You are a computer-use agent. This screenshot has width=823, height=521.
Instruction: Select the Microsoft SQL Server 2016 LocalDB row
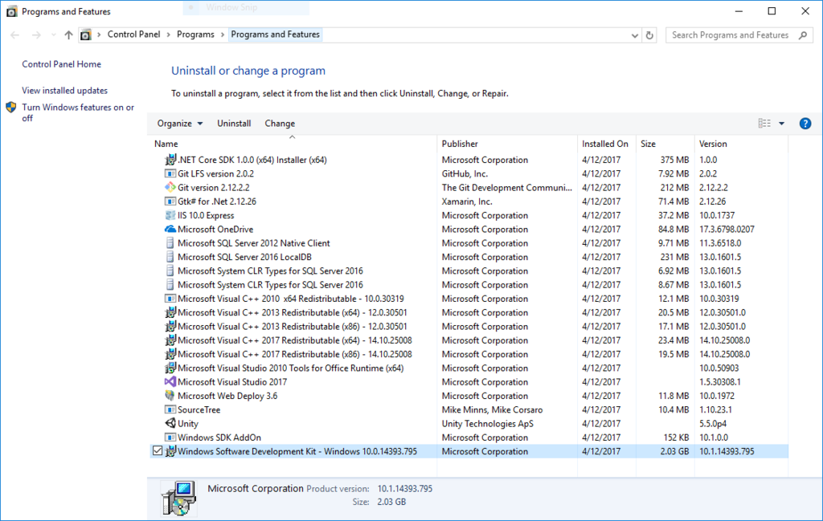pos(469,257)
